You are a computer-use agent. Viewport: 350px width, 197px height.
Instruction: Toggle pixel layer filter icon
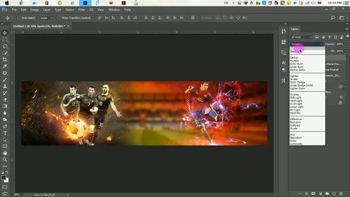317,37
